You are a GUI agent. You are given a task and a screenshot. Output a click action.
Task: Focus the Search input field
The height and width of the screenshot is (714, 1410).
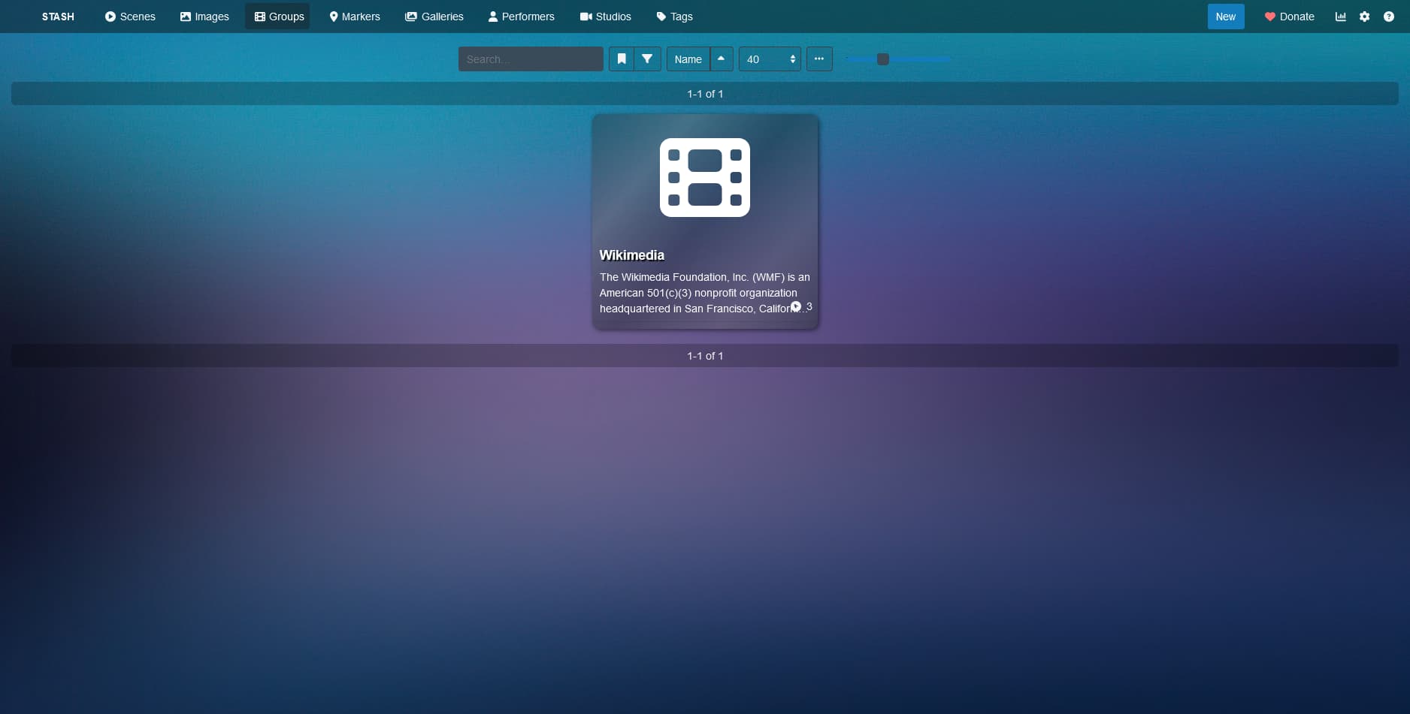pyautogui.click(x=531, y=59)
